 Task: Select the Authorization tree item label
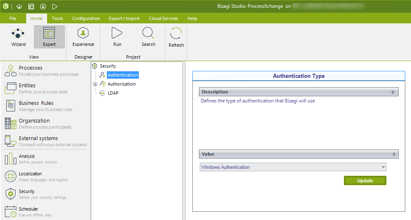(122, 84)
